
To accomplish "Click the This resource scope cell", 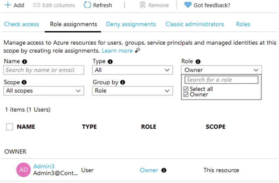I will [x=221, y=170].
